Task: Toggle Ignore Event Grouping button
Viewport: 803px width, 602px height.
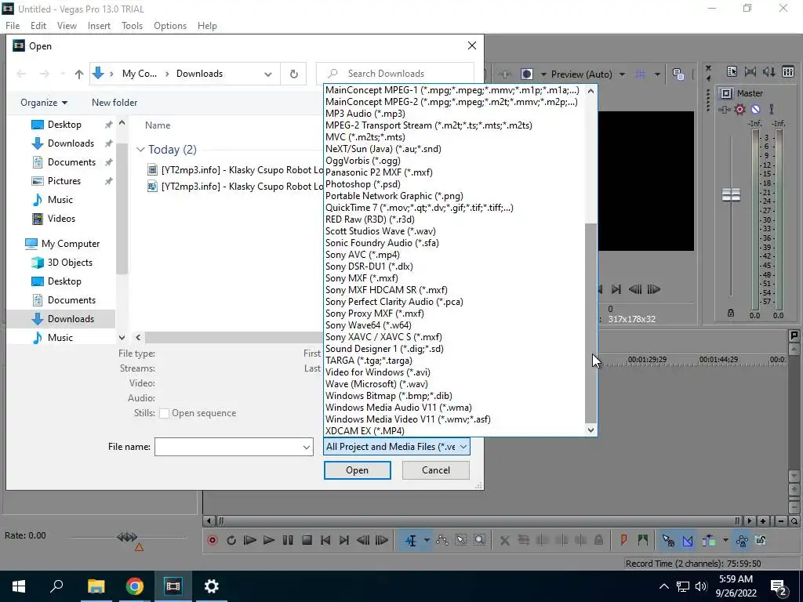Action: (761, 540)
